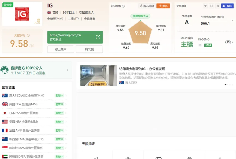Click the Australia flag on the ASIC row
236x159 pixels.
click(5, 96)
